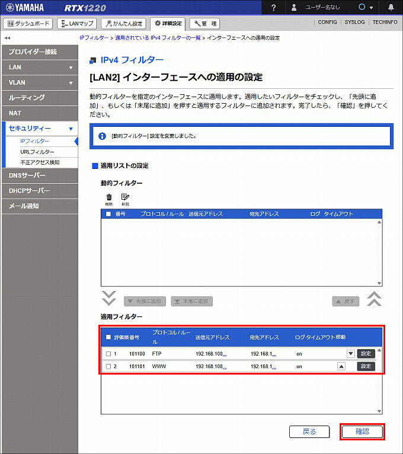Screen dimensions: 403x454
Task: Open the SYSLOG link
Action: (x=354, y=23)
